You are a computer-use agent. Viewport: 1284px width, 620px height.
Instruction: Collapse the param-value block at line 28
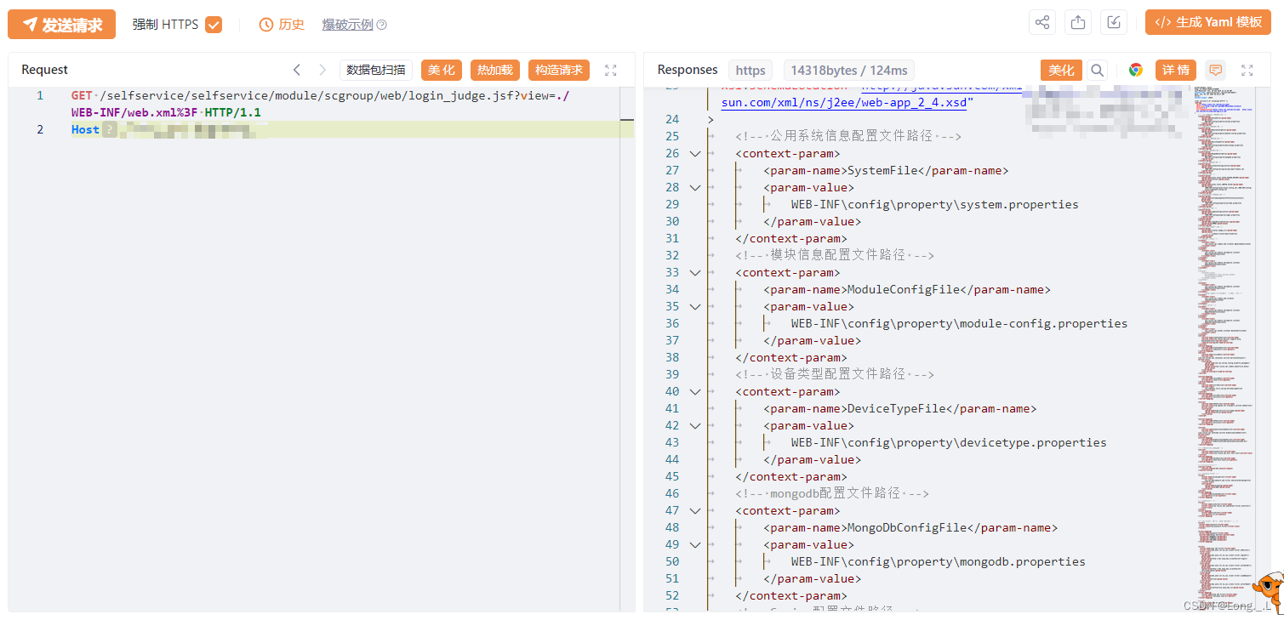(695, 187)
